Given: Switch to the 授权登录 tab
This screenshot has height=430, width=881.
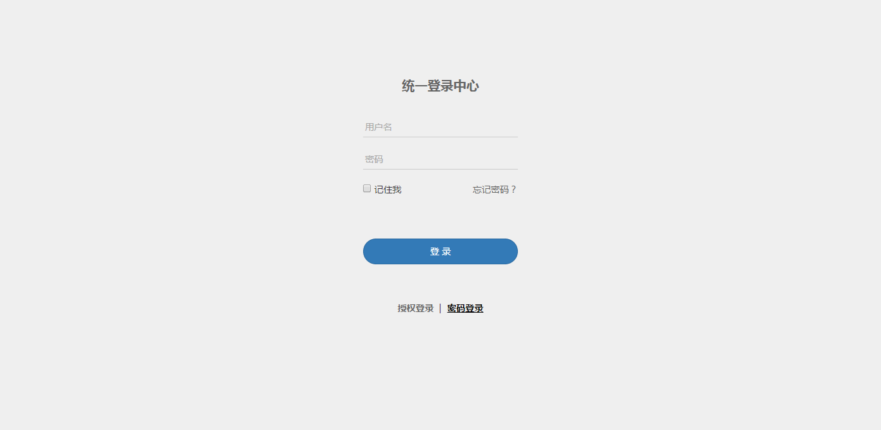Looking at the screenshot, I should [x=415, y=308].
